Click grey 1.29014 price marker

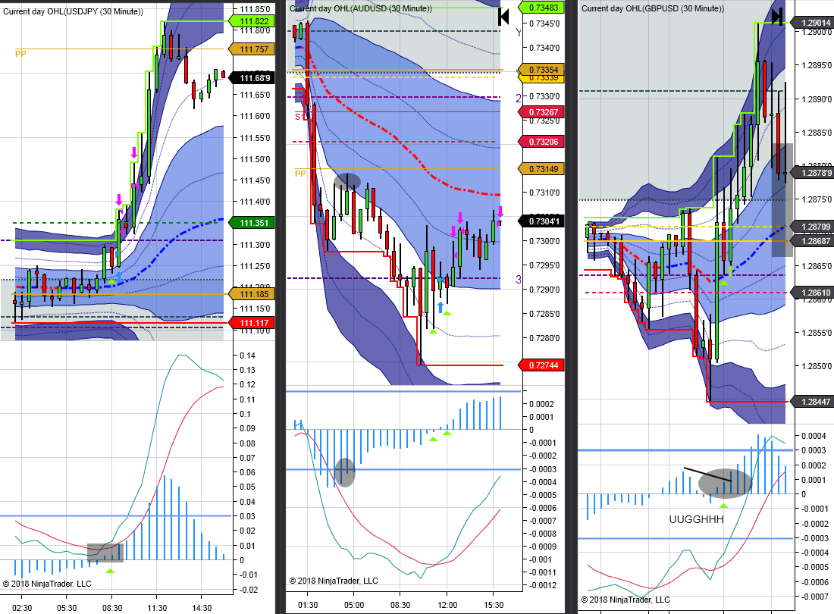[x=812, y=22]
